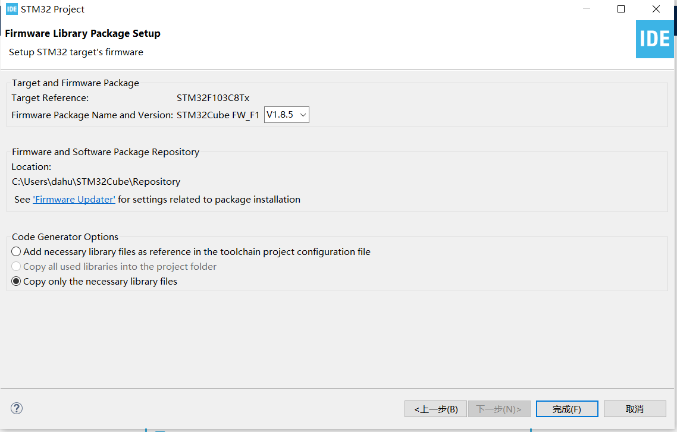The image size is (677, 432).
Task: Click the 'Setup STM32 target's firmware' subtitle
Action: 76,52
